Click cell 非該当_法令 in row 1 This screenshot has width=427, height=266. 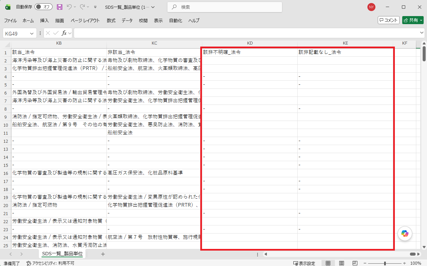(154, 52)
